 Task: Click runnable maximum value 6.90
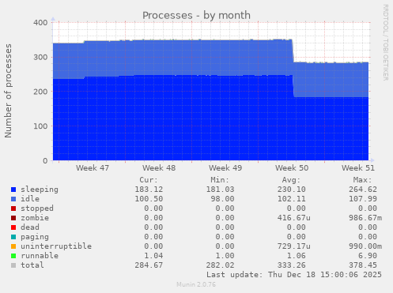pos(368,256)
